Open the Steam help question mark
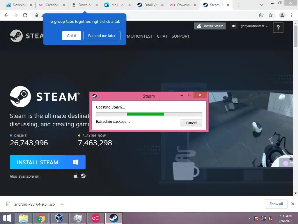298x224 pixels. 278,28
